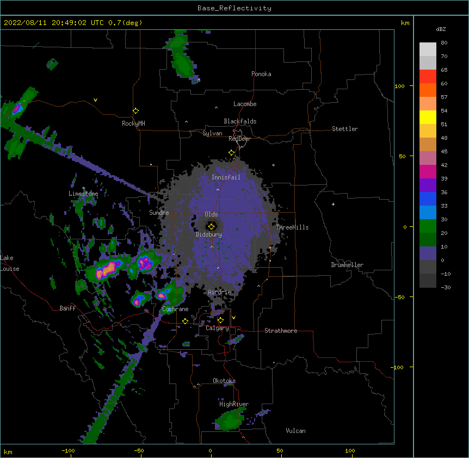Click the dBZ legend heading
The image size is (469, 458).
pos(441,29)
